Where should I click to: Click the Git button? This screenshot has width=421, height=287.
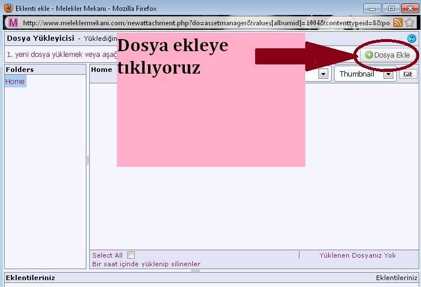tap(408, 74)
